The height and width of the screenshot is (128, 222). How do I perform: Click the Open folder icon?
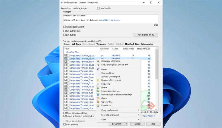coord(98,98)
